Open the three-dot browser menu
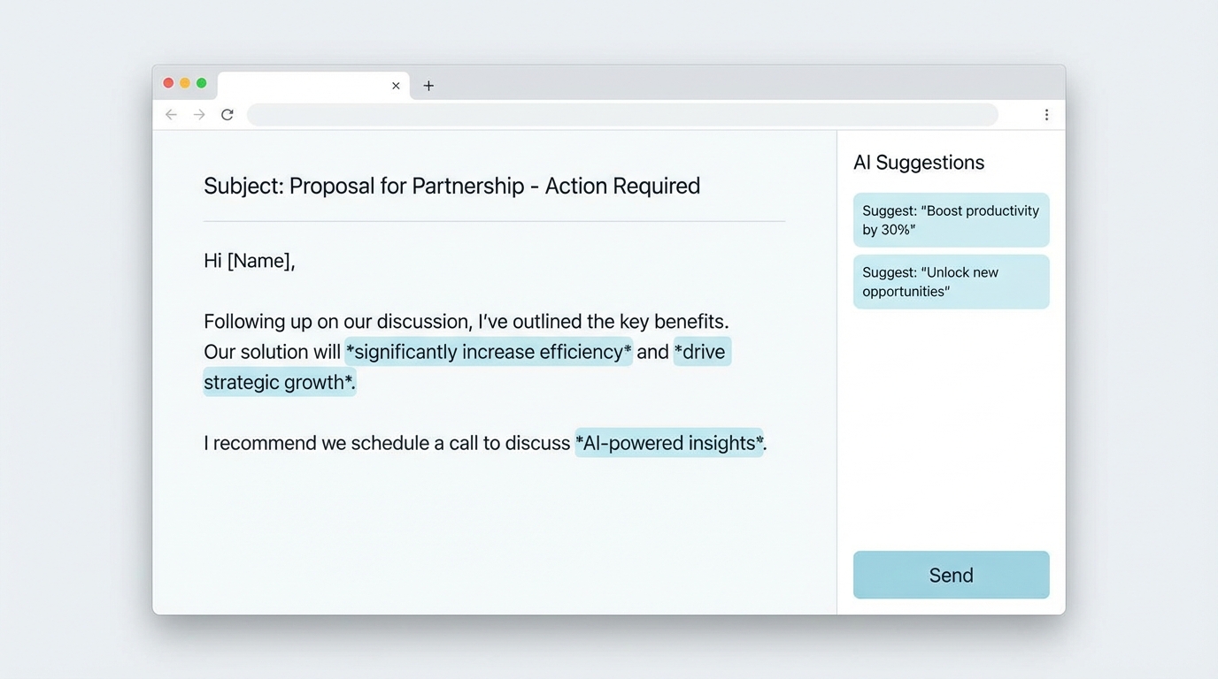The width and height of the screenshot is (1218, 679). point(1046,115)
